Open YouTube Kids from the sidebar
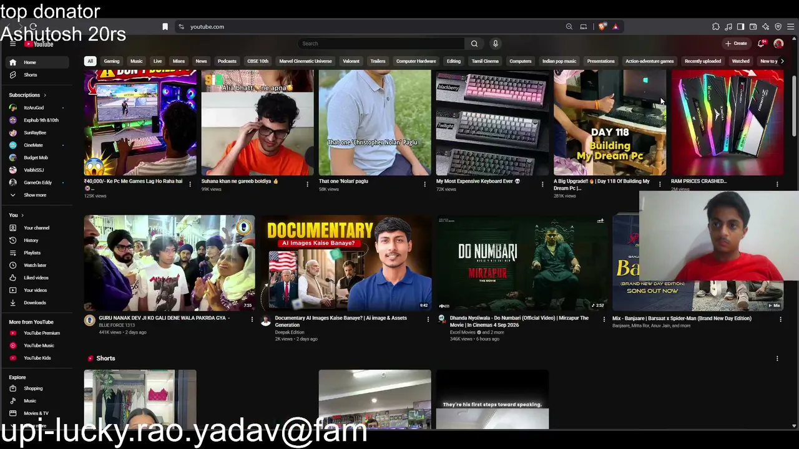 [x=37, y=358]
